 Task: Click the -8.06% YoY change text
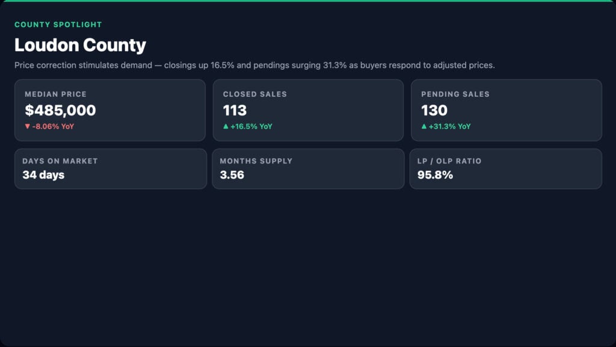[53, 126]
